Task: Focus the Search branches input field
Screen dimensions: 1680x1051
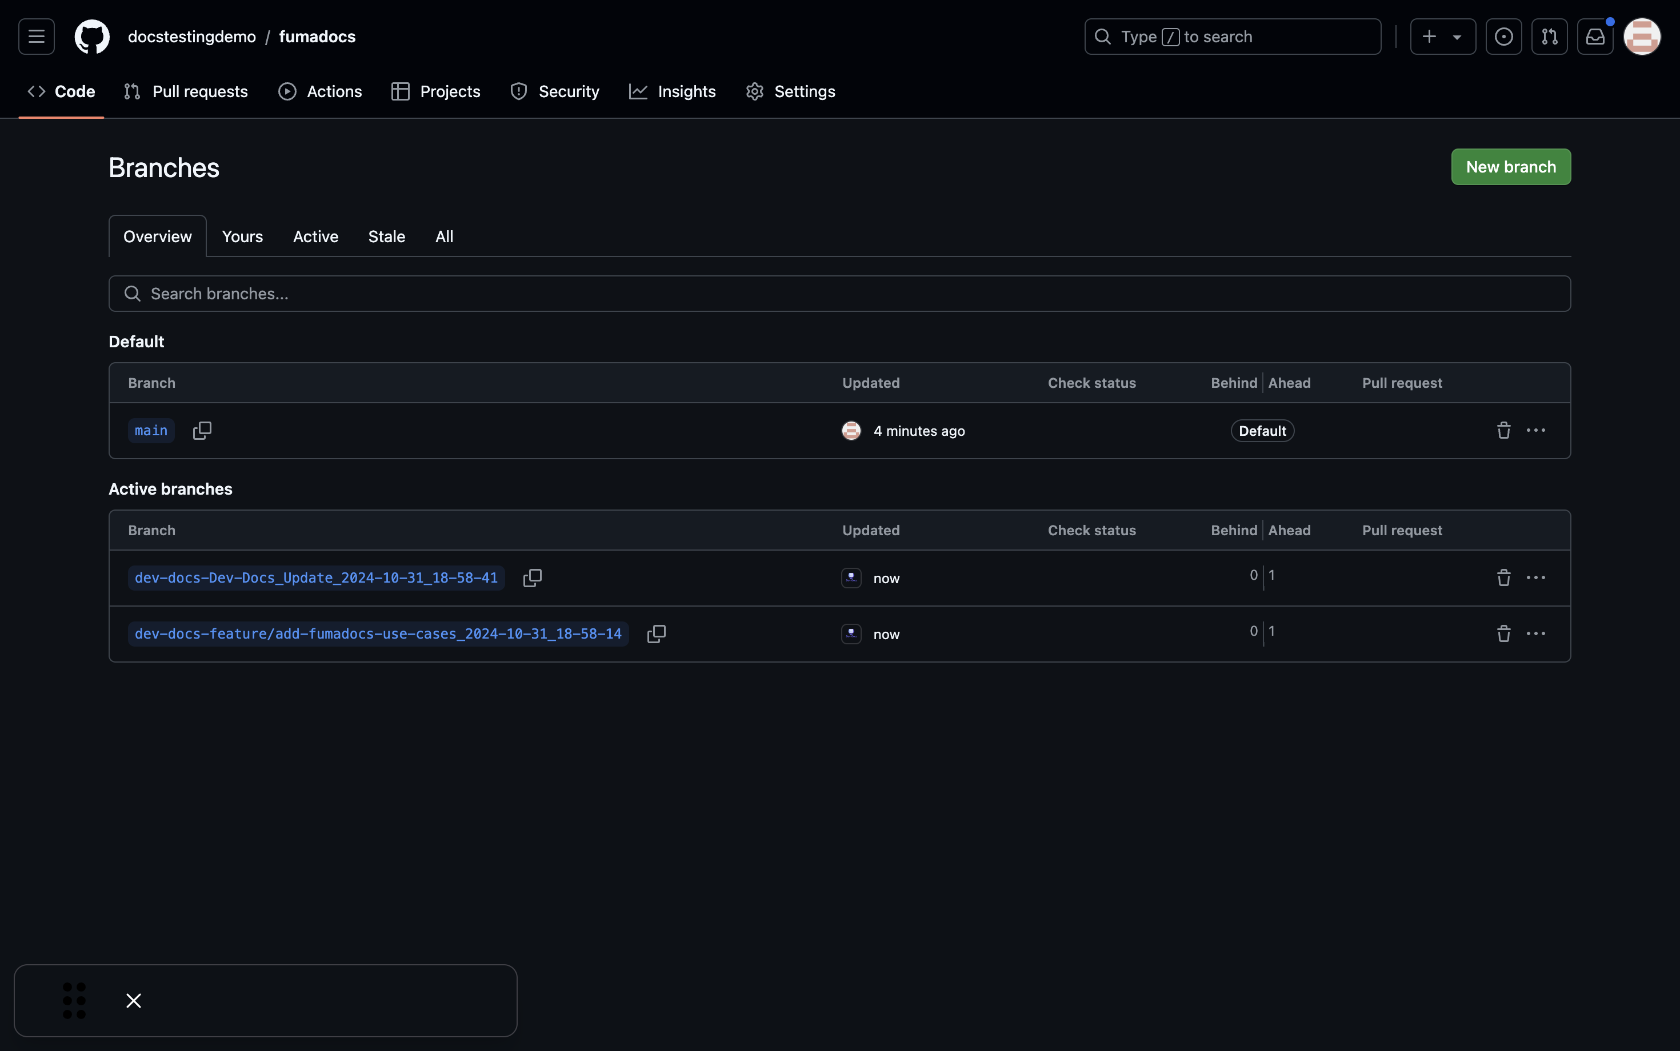Action: 839,294
